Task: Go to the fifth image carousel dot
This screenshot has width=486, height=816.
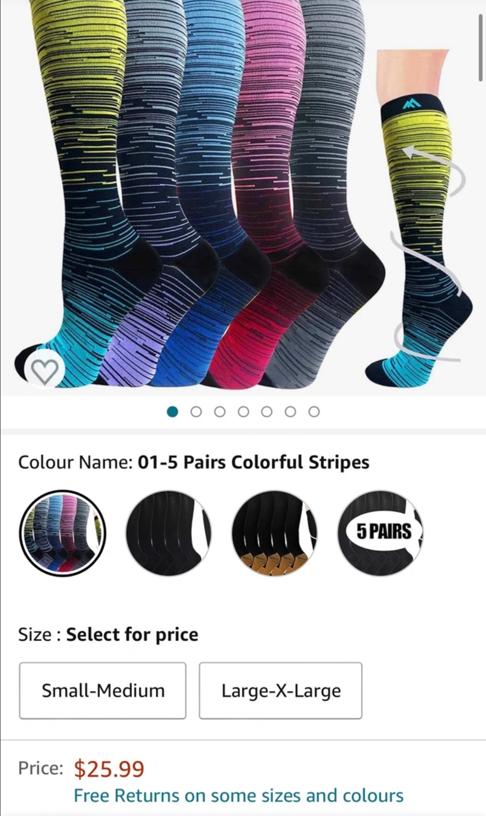Action: tap(267, 412)
